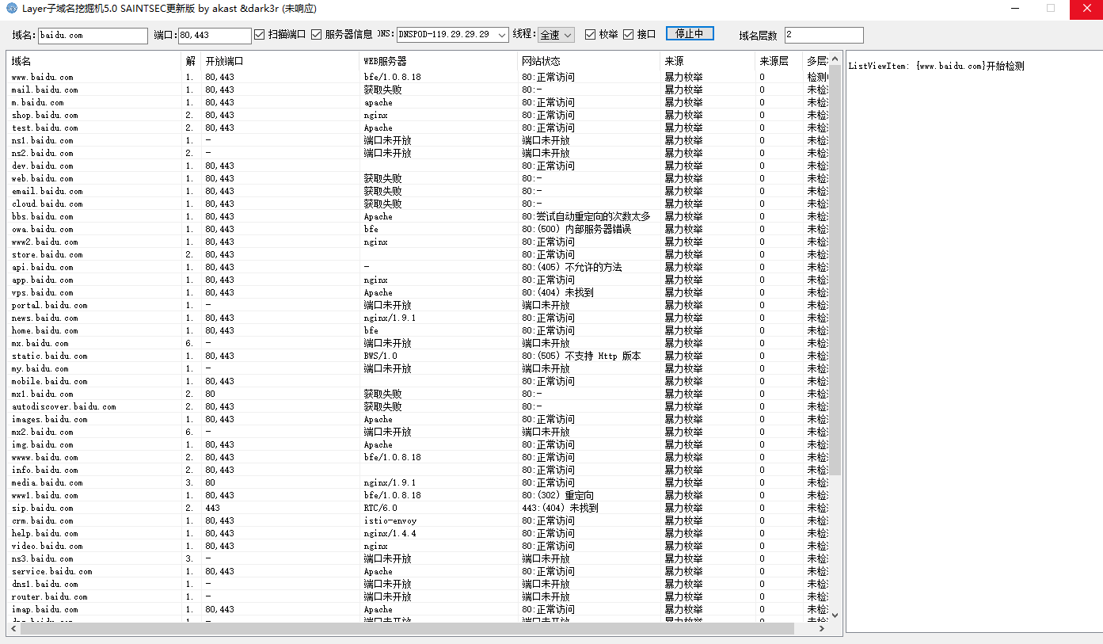The image size is (1103, 644).
Task: Select the m.baidu.com row
Action: 418,102
